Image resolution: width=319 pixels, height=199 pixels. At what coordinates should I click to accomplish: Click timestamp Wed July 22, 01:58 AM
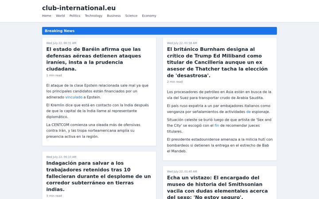[x=182, y=43]
